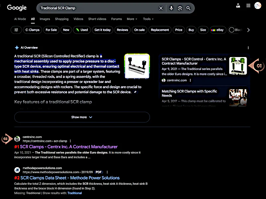The width and height of the screenshot is (266, 199).
Task: Open Search Labs flask icon
Action: coord(238,6)
